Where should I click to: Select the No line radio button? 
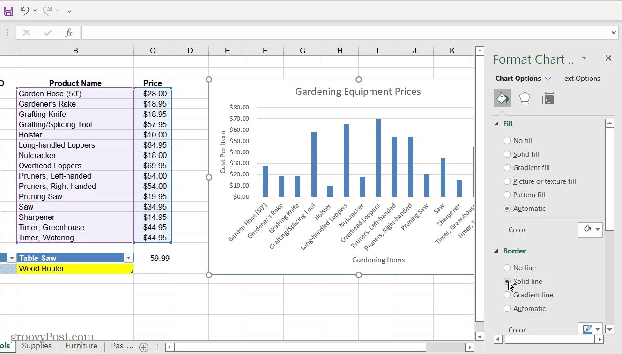(507, 268)
